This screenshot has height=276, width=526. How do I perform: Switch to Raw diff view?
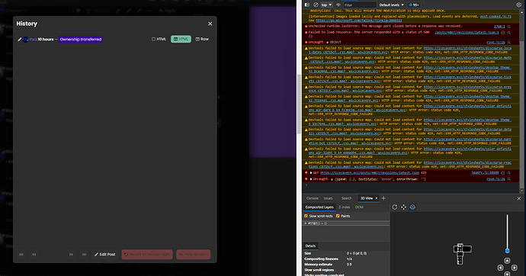[202, 39]
